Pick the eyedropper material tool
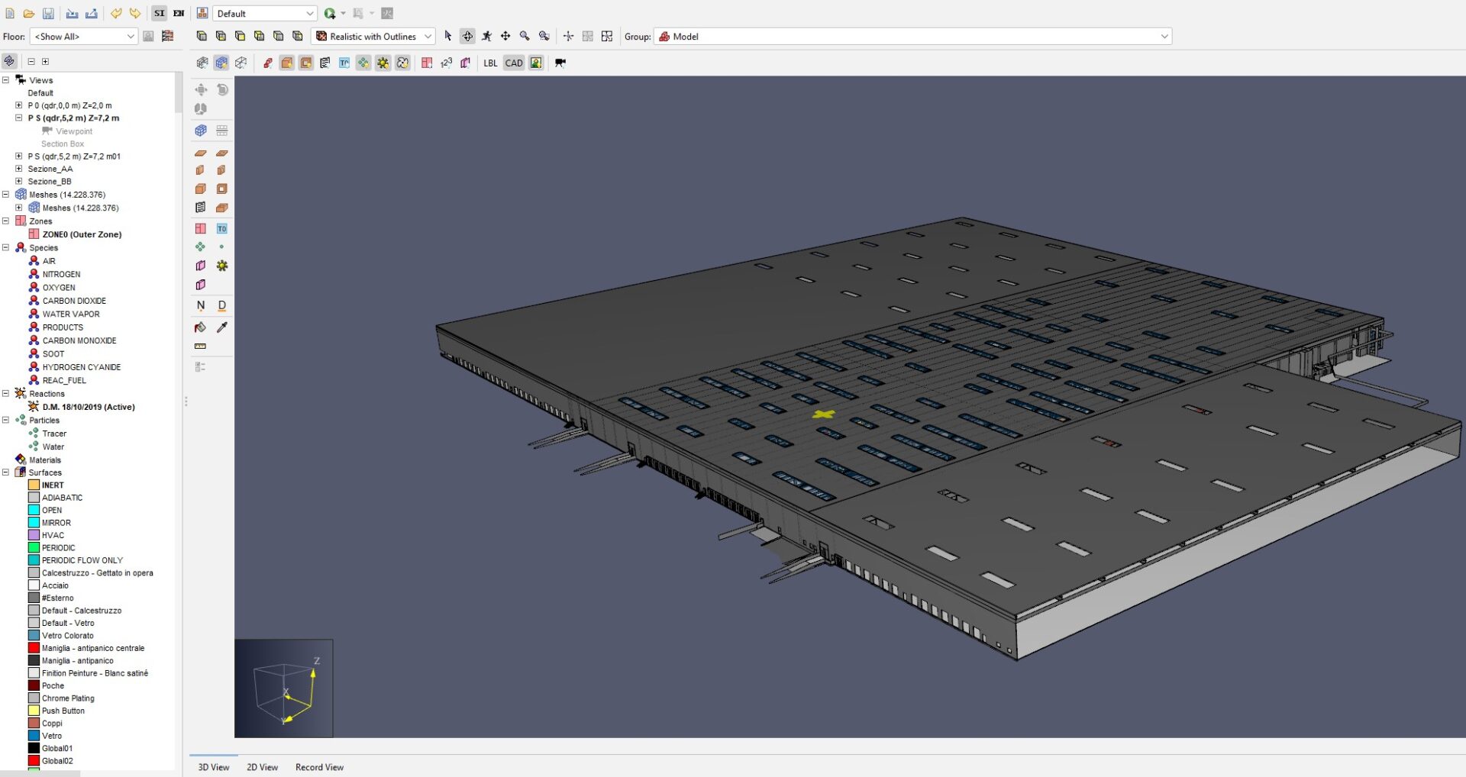 222,327
